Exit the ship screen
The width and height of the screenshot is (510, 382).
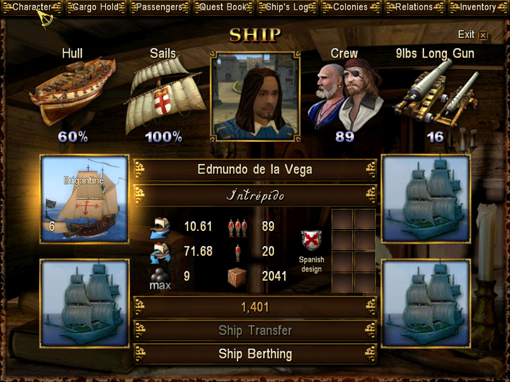tap(472, 34)
